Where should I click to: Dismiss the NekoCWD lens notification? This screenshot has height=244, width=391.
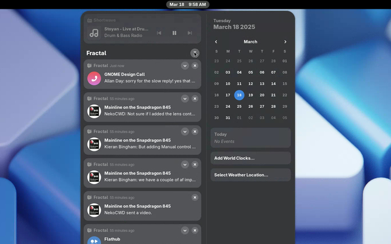click(195, 98)
